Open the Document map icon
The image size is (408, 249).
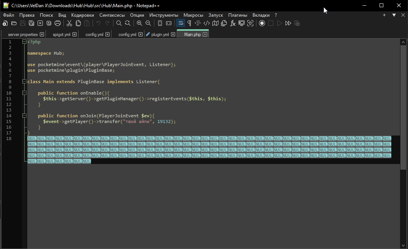click(x=215, y=23)
